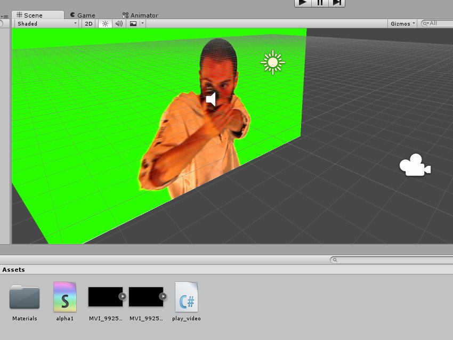Expand the effects toggle dropdown arrow
The width and height of the screenshot is (453, 340).
tap(141, 23)
